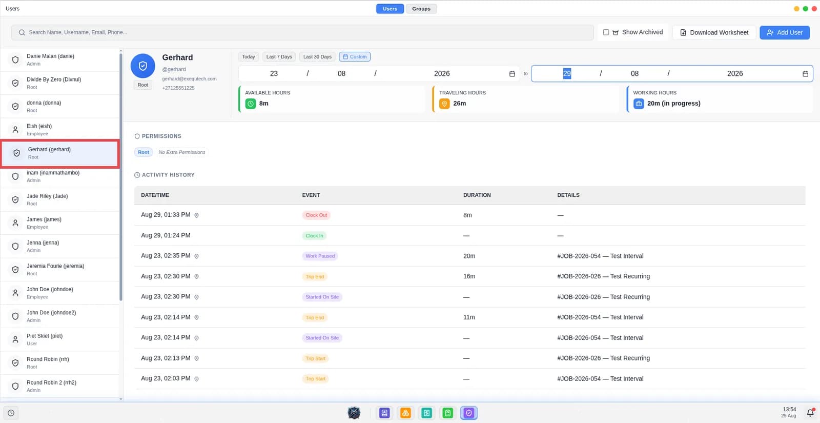The height and width of the screenshot is (423, 820).
Task: Click the Work Paused event badge
Action: point(320,256)
